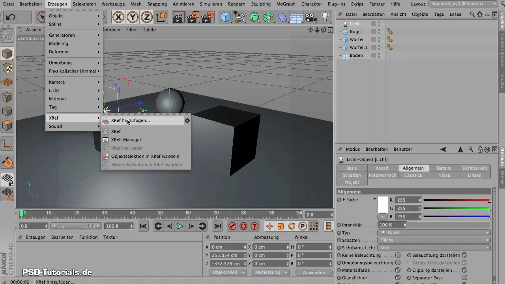The height and width of the screenshot is (284, 505).
Task: Toggle Z-axis lock icon
Action: pyautogui.click(x=147, y=17)
